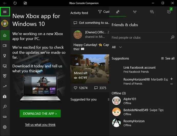Viewport: 177px width, 136px height.
Task: Click the Connection console icon in sidebar
Action: tap(5, 117)
